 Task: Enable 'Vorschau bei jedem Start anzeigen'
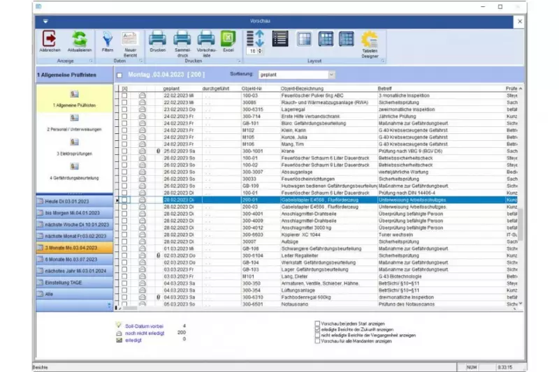pyautogui.click(x=318, y=324)
